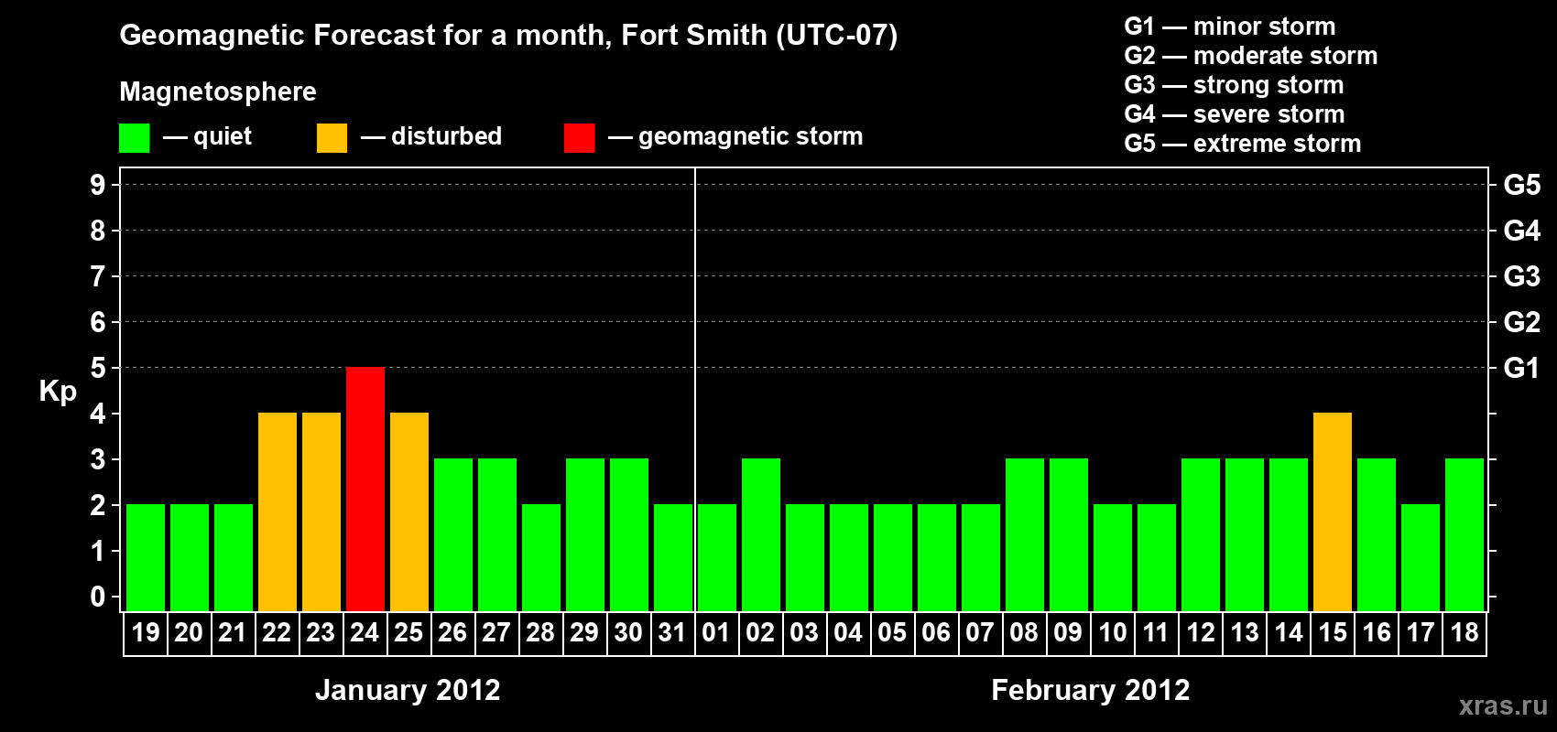Image resolution: width=1557 pixels, height=732 pixels.
Task: Click the green bar for February 02
Action: (761, 535)
